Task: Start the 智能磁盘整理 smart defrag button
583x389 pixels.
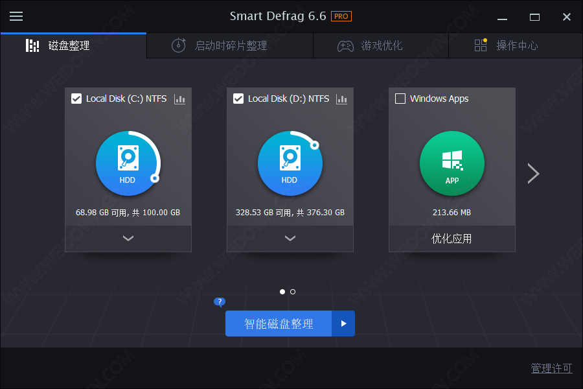Action: pos(279,324)
